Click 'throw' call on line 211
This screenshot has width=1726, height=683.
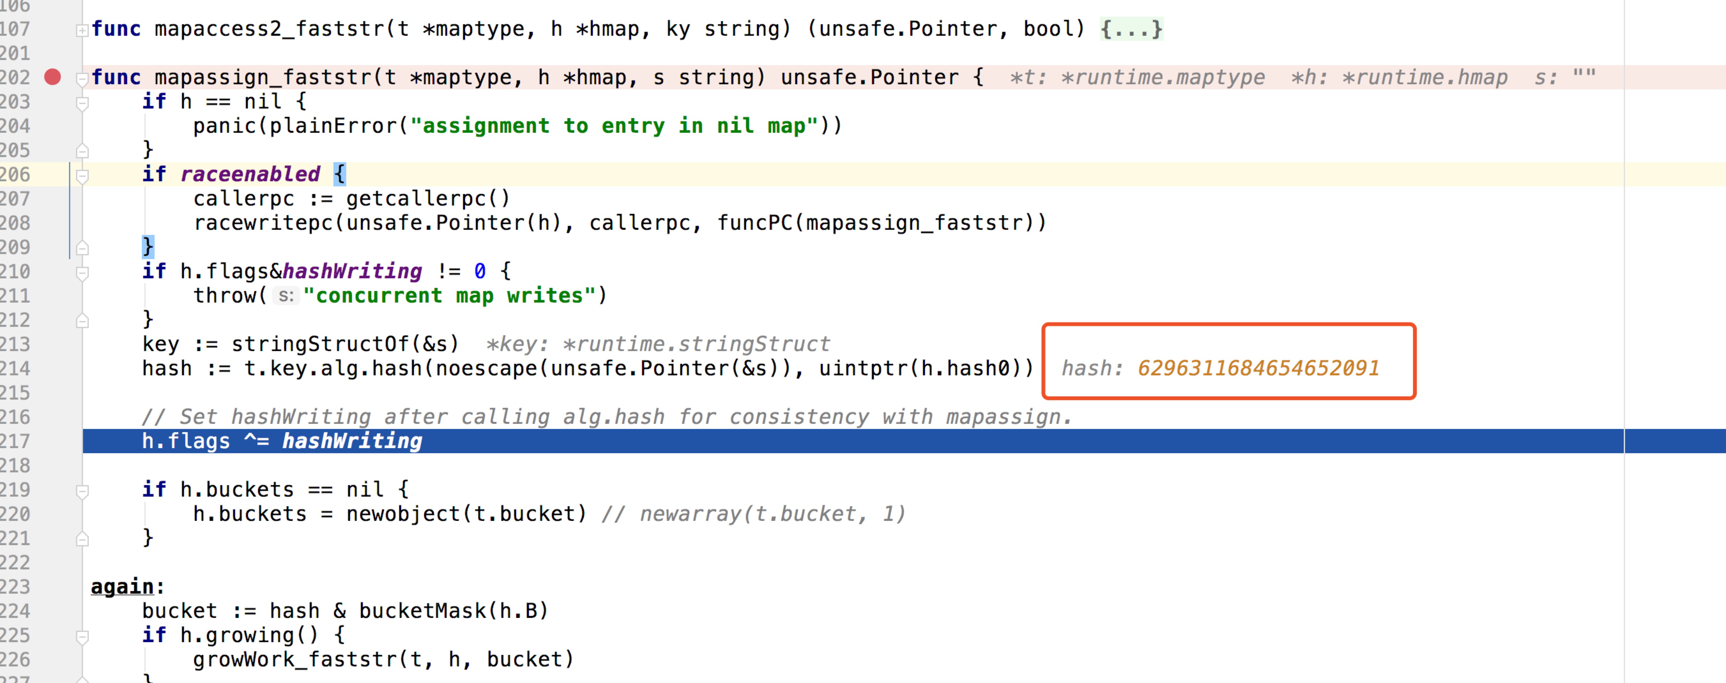click(225, 295)
